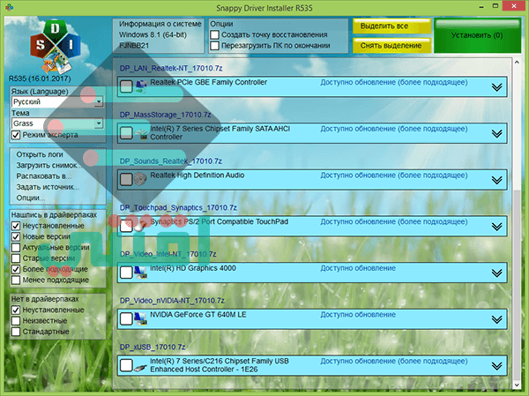529x396 pixels.
Task: Expand NVIDIA GeForce GT 640M LE details
Action: [x=496, y=319]
